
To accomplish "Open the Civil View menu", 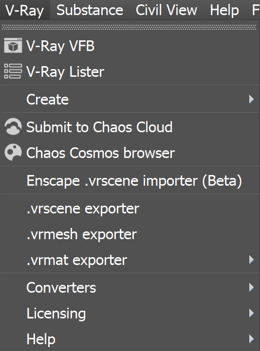I will click(167, 10).
